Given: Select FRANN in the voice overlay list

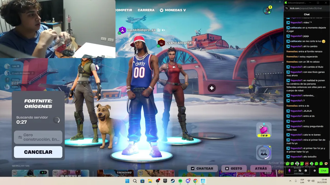Looking at the screenshot, I should pyautogui.click(x=12, y=80).
